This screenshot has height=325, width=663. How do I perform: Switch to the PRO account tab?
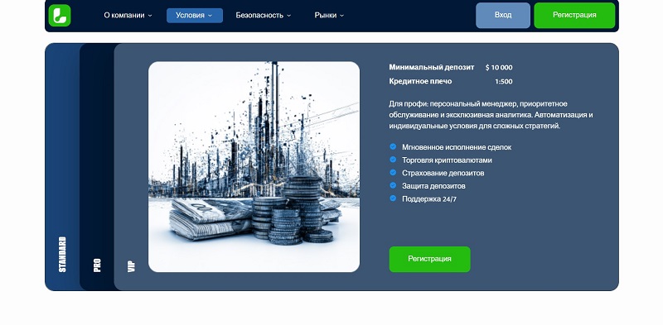(x=97, y=265)
